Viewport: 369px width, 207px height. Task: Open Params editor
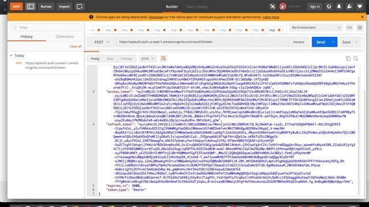point(299,42)
